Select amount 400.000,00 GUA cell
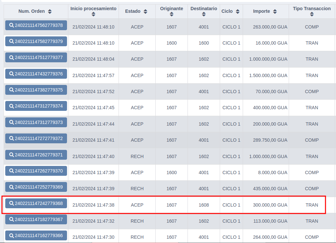 click(x=266, y=108)
